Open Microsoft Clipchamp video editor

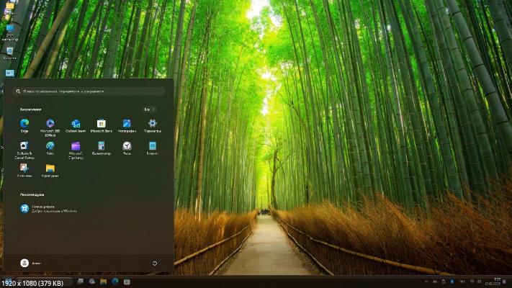click(76, 146)
